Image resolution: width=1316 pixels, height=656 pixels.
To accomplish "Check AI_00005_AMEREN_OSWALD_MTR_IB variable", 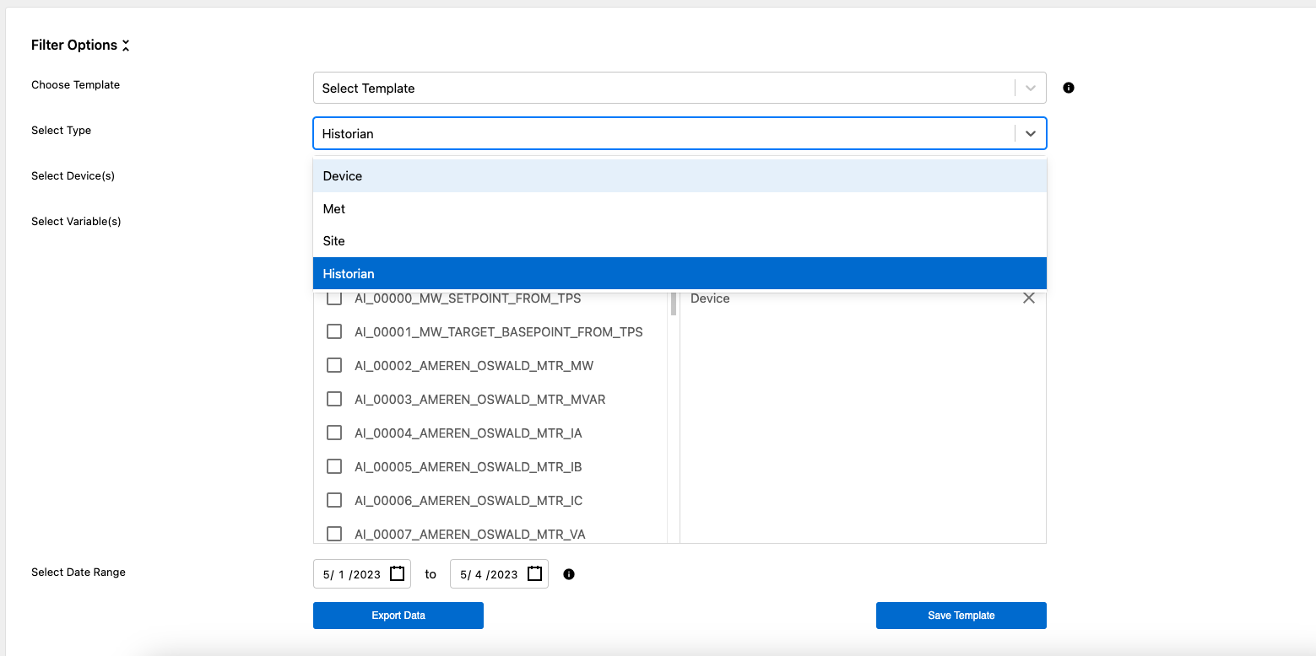I will [x=334, y=466].
